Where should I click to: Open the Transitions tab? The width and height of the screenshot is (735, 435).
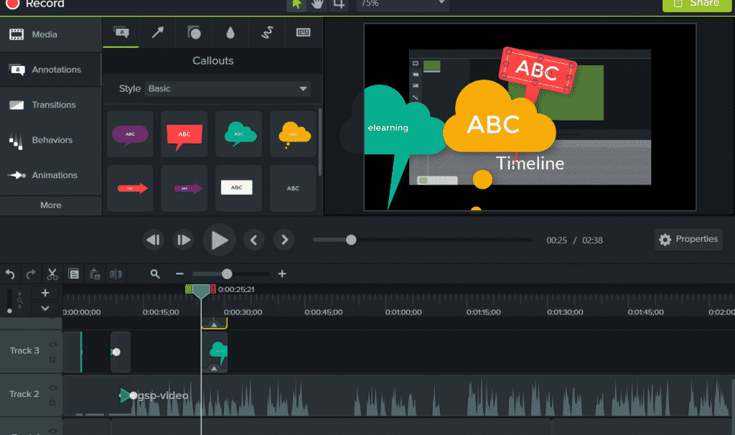(x=51, y=105)
